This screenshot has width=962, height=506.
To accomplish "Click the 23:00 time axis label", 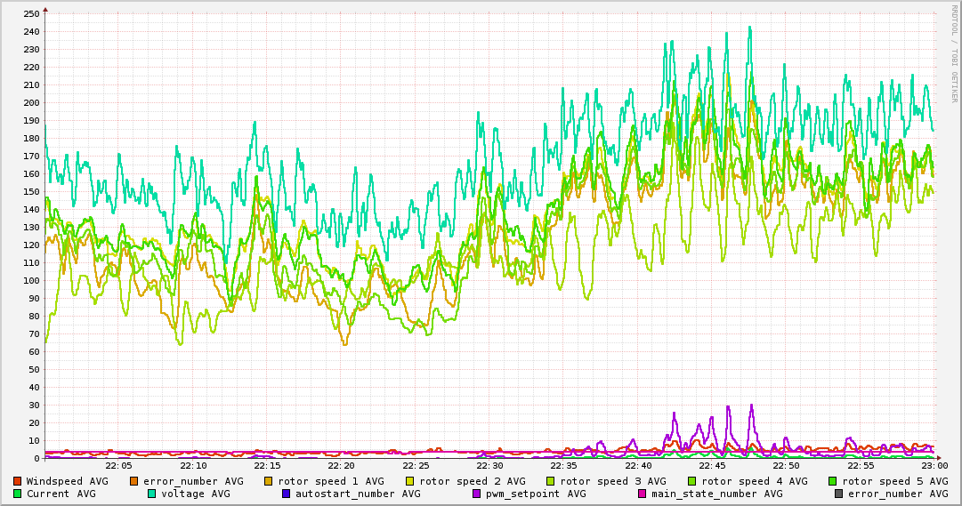I will pos(935,466).
